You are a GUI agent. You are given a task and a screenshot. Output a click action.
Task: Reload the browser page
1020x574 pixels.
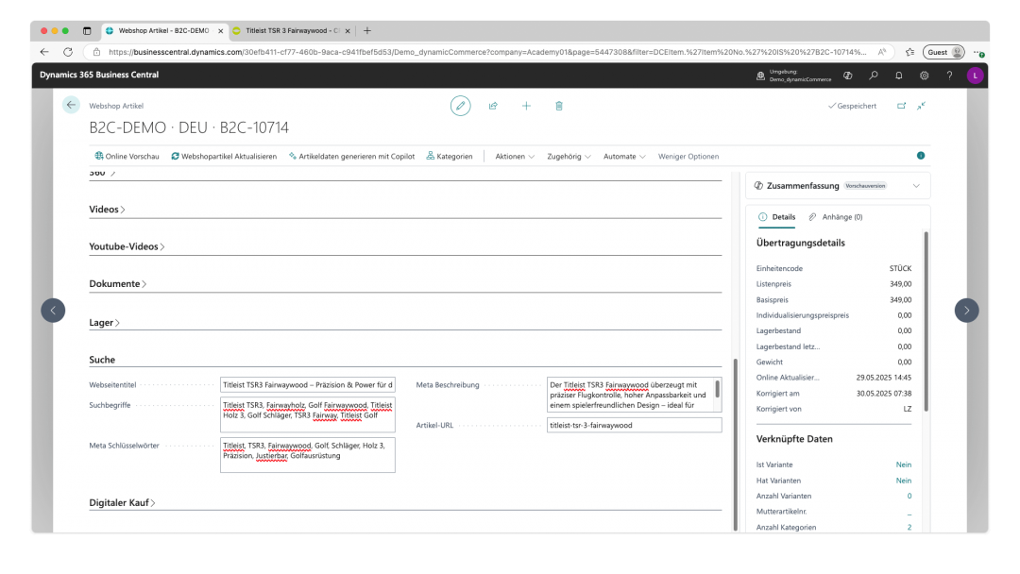[x=68, y=52]
